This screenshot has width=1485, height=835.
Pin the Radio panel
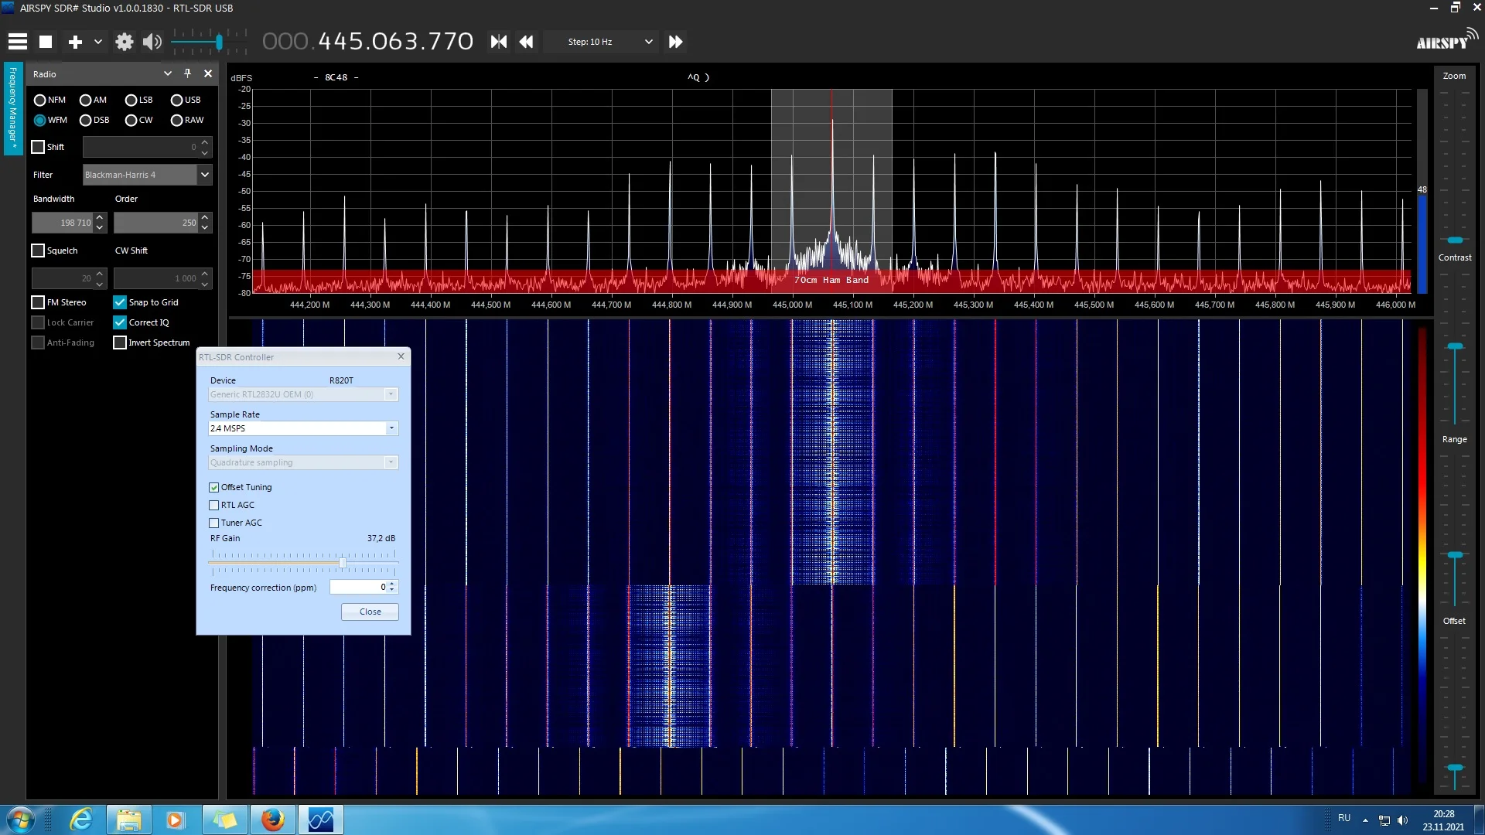pos(187,73)
